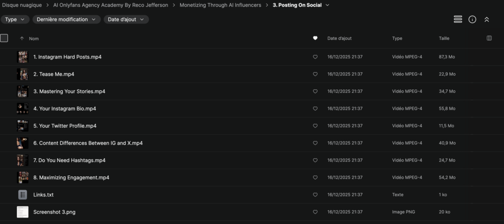Toggle the select-all checkbox in header
Screen dimensions: 504x224
point(4,38)
